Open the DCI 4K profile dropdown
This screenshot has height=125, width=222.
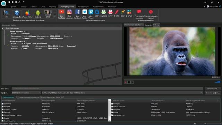click(x=26, y=93)
